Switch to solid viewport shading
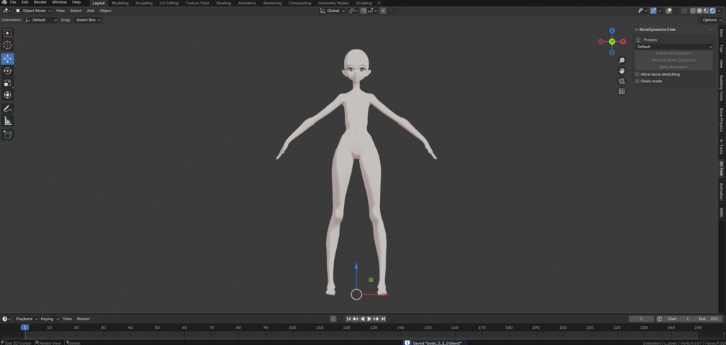 click(699, 11)
